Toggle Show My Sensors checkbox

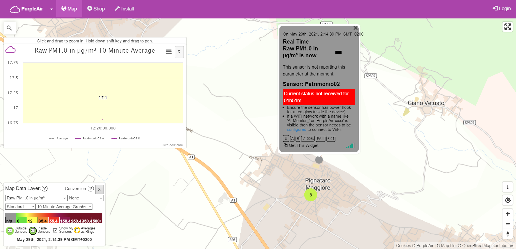55,230
